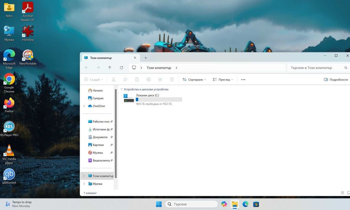Click the 1 елемент status text
Viewport: 350px width, 210px height.
pyautogui.click(x=90, y=193)
